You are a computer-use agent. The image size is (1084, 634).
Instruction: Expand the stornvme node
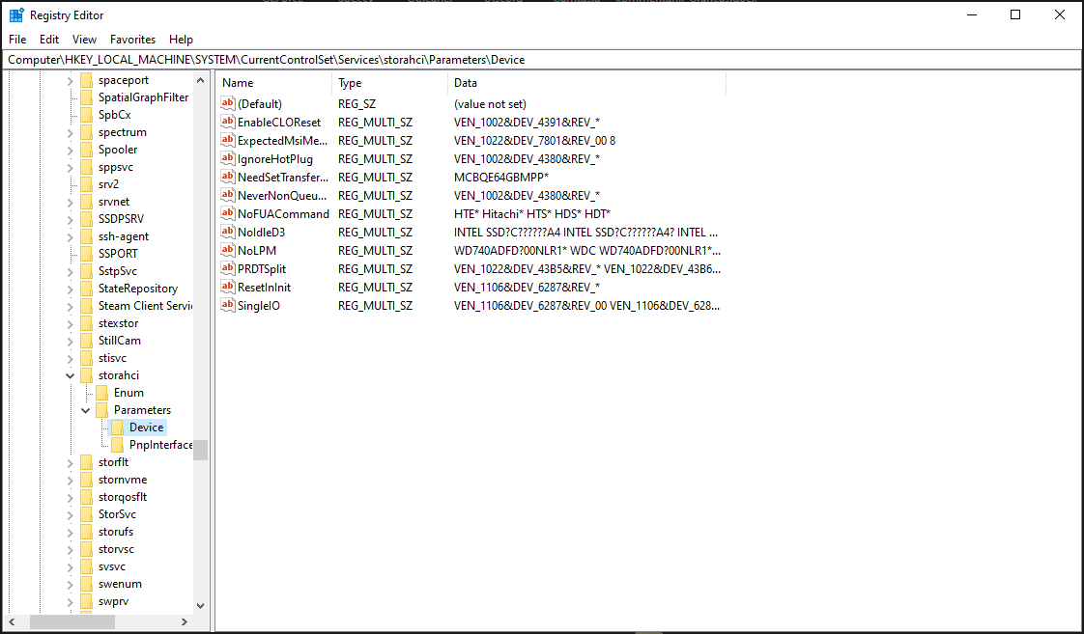70,479
